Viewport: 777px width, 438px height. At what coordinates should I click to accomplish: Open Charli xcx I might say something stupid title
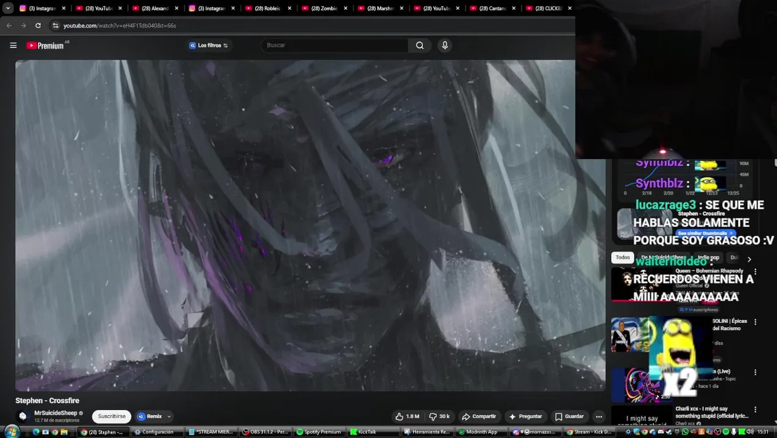[x=712, y=412]
